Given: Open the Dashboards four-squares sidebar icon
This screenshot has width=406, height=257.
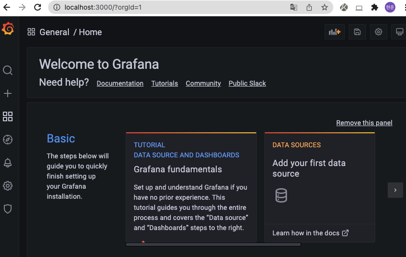Looking at the screenshot, I should tap(8, 116).
